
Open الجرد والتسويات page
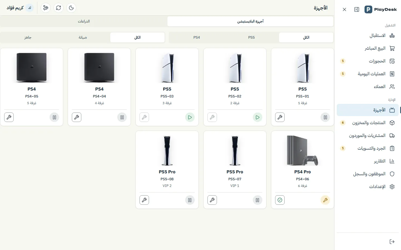click(368, 148)
